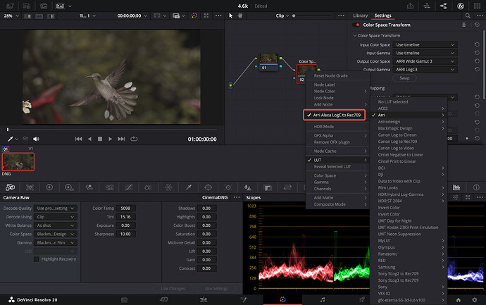The height and width of the screenshot is (305, 486).
Task: Open the Color page icon
Action: click(282, 299)
